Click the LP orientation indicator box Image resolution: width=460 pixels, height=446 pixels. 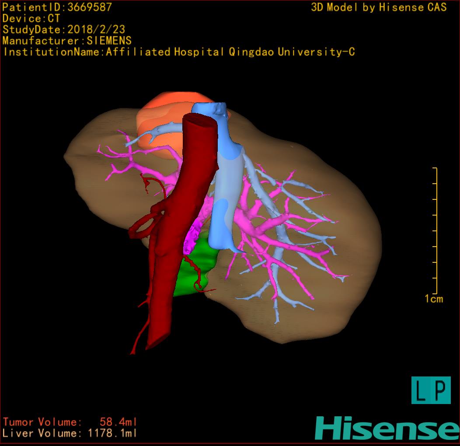(431, 390)
